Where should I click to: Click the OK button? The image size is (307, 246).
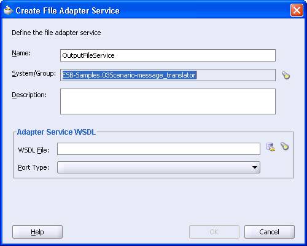[x=214, y=232]
